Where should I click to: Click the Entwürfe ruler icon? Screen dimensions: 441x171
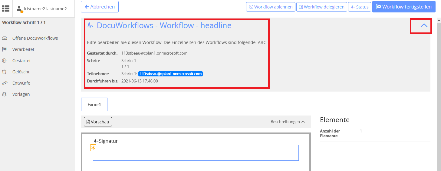[4, 83]
